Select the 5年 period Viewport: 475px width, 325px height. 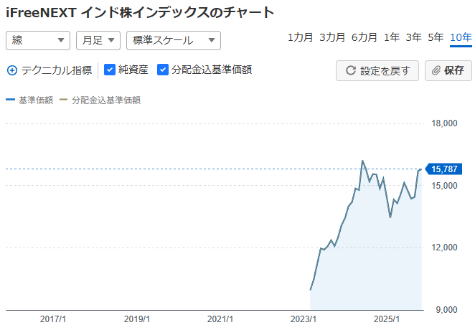click(436, 37)
